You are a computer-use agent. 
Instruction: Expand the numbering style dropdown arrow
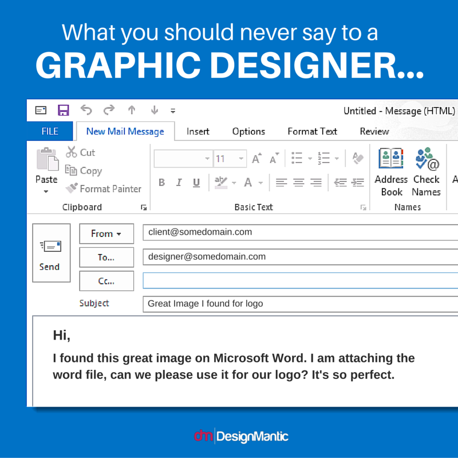tap(337, 159)
